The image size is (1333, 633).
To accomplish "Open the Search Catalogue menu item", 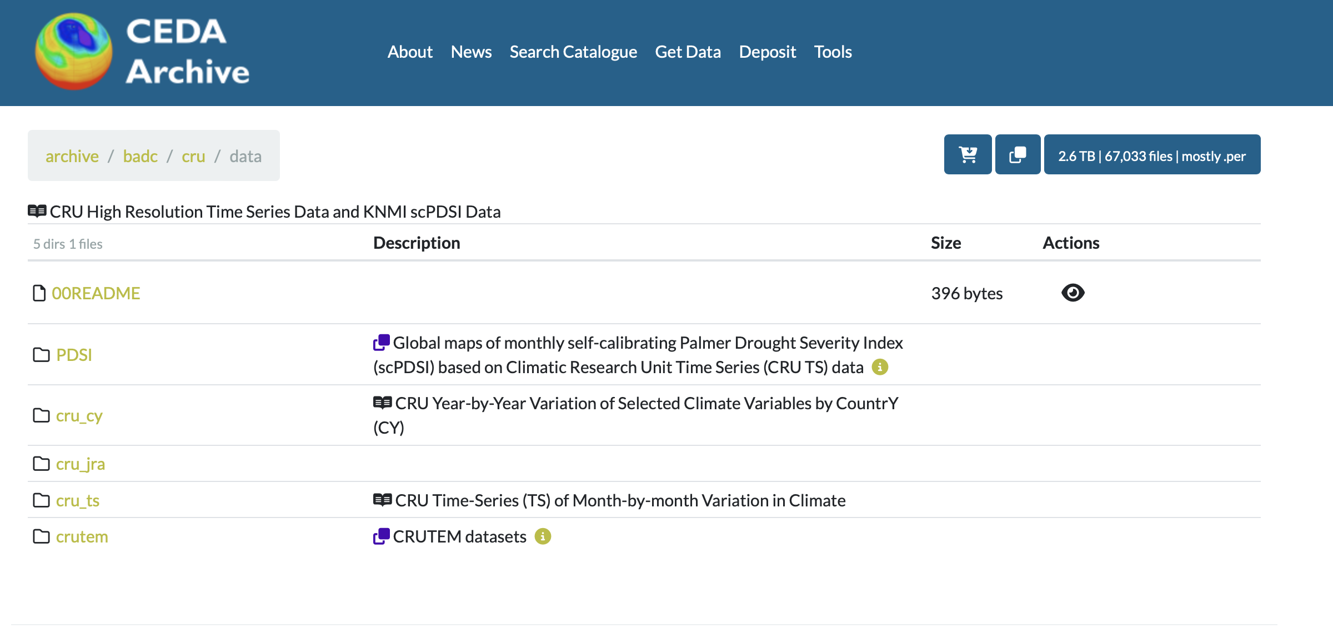I will tap(573, 52).
